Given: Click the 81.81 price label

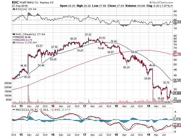Looking at the screenshot, I should click(102, 38).
